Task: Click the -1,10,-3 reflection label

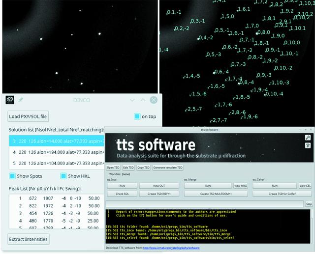Action: tap(280, 83)
